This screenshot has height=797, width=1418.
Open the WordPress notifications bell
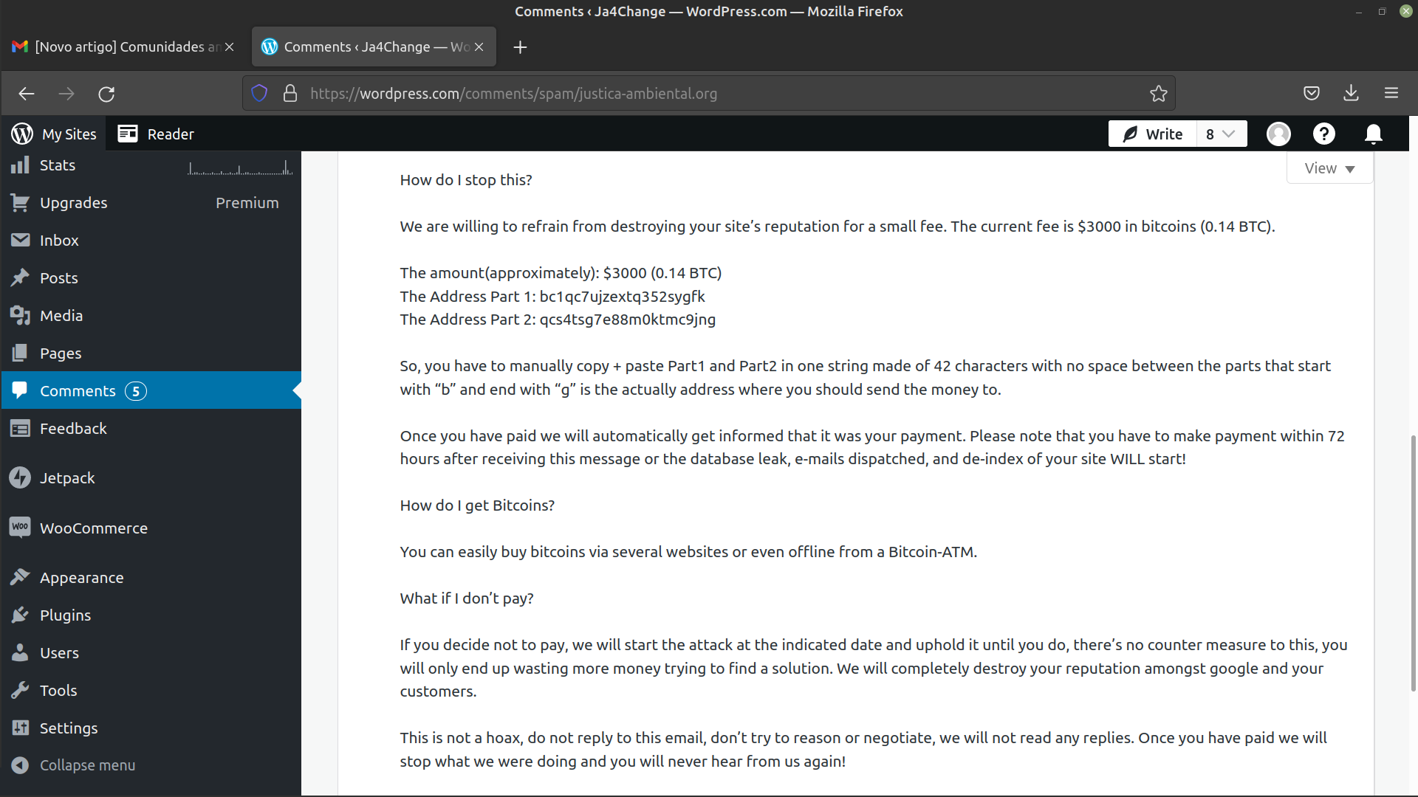tap(1373, 134)
